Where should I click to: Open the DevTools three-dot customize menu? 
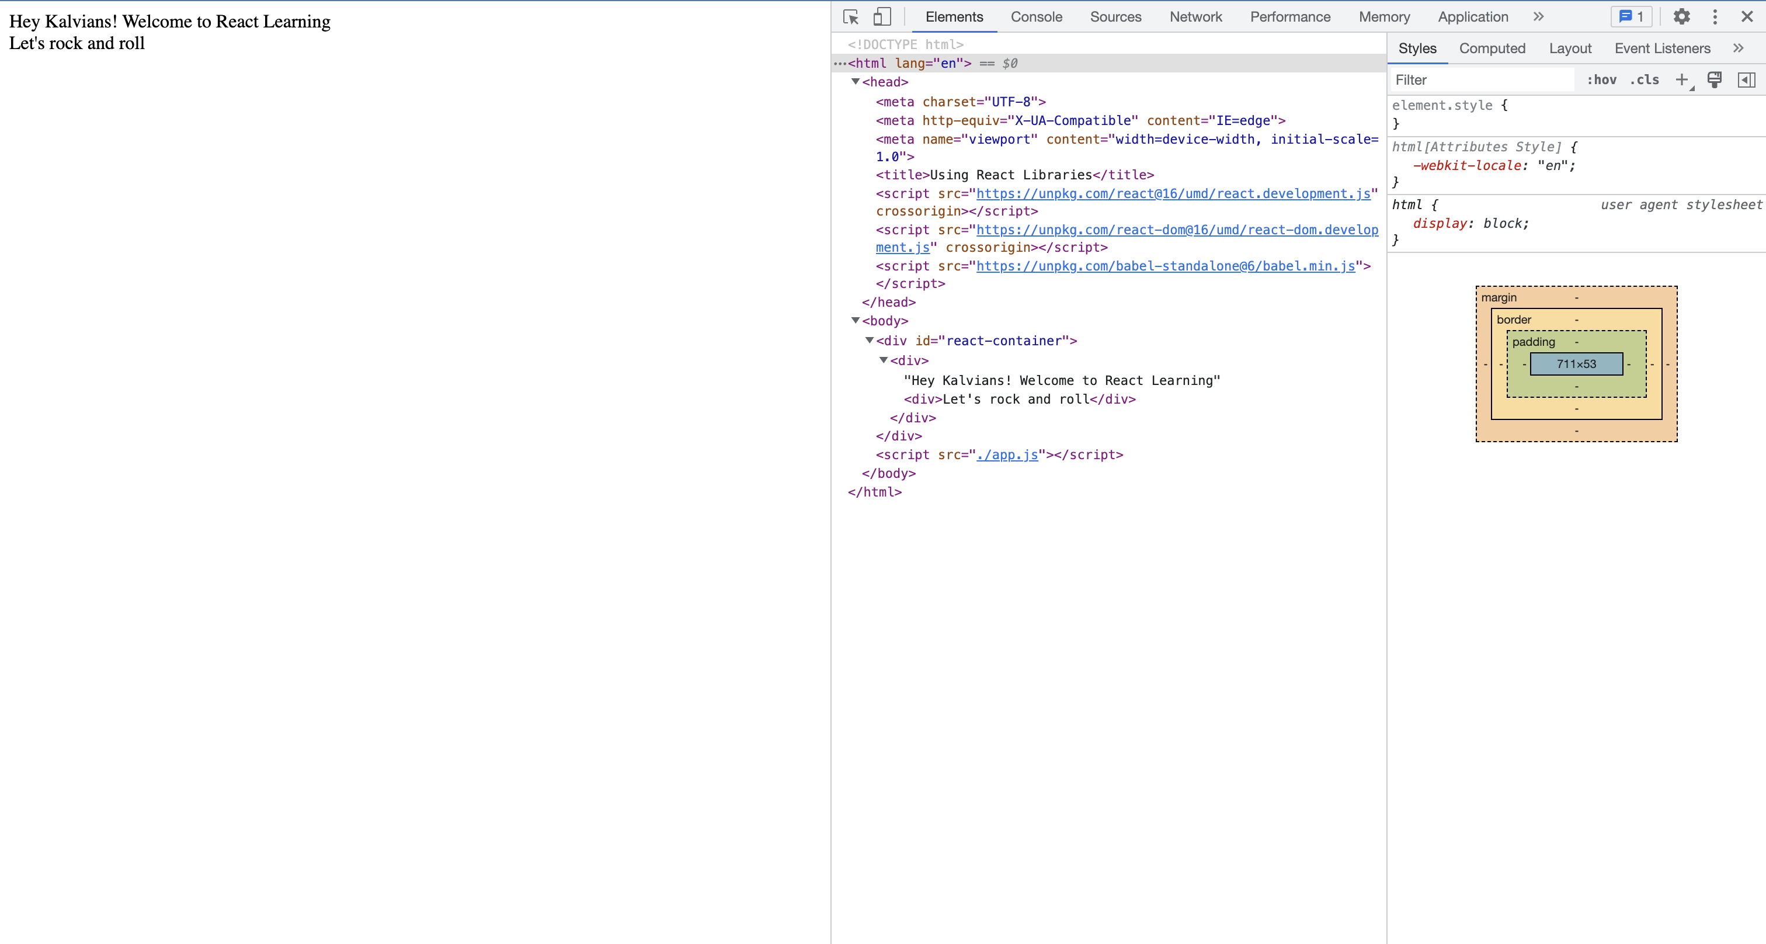[1715, 17]
